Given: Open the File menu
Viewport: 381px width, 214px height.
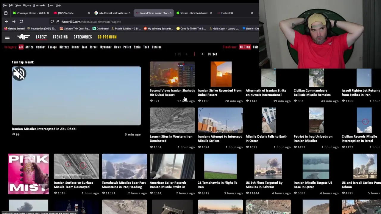Looking at the screenshot, I should (4, 5).
